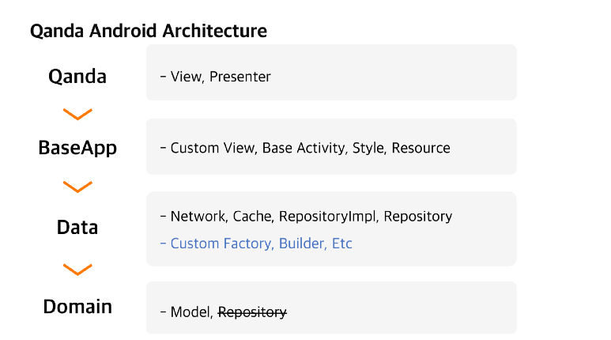Click the word "Resource" in the BaseApp box

tap(421, 148)
